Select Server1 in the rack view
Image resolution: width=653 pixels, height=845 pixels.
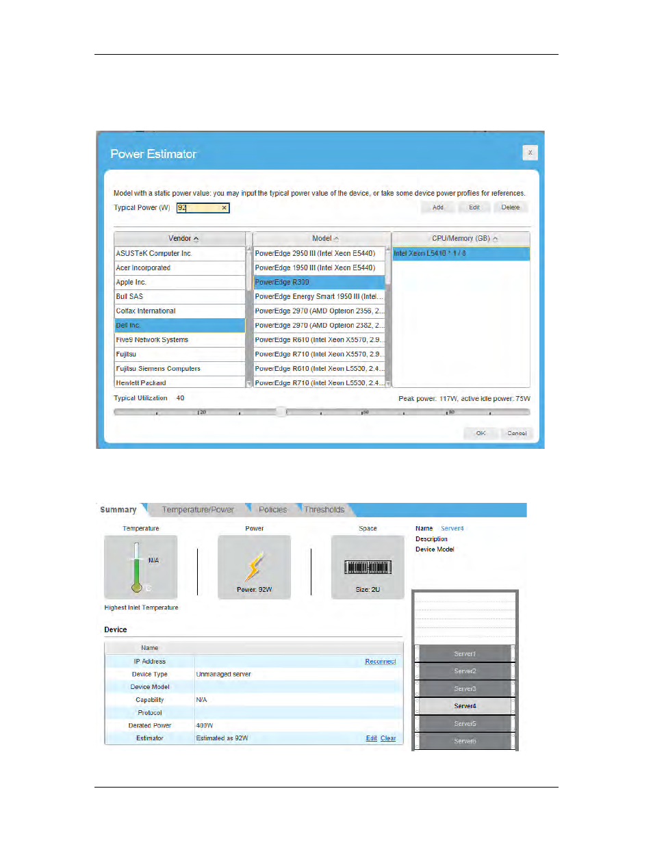[465, 654]
